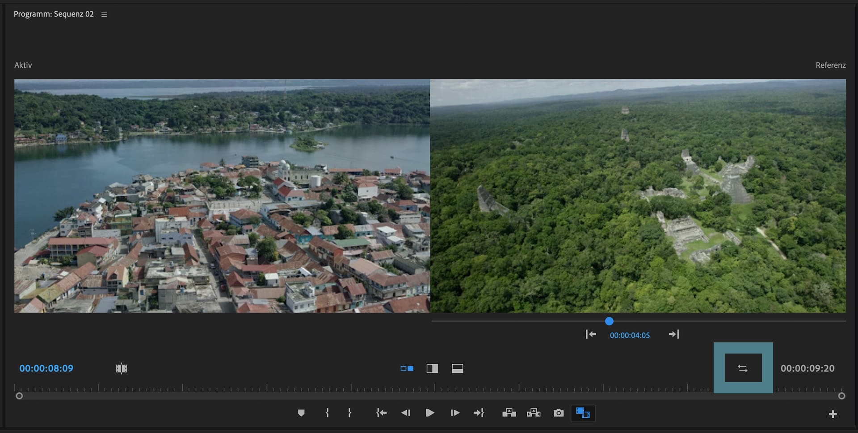Click the current timecode 00:00:08:09

tap(46, 368)
